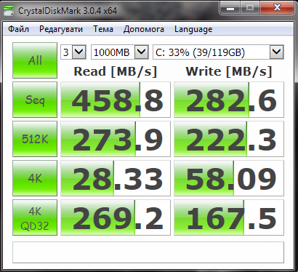Click the 4K read result 28.33
Viewport: 298px width, 272px height.
[x=116, y=178]
